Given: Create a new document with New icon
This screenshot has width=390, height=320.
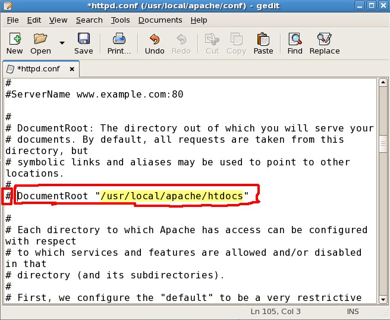Looking at the screenshot, I should [15, 39].
